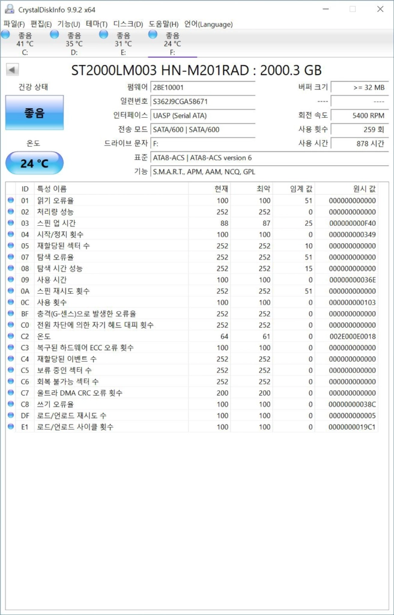The image size is (394, 615).
Task: Click the transfer mode field SATA/600
Action: [x=203, y=130]
